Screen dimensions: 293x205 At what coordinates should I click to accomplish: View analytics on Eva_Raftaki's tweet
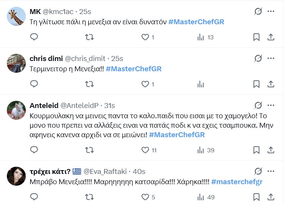pos(201,197)
